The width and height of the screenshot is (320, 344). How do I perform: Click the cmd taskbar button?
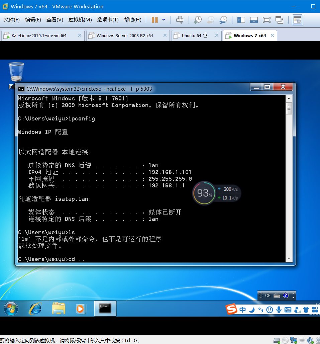(x=105, y=309)
